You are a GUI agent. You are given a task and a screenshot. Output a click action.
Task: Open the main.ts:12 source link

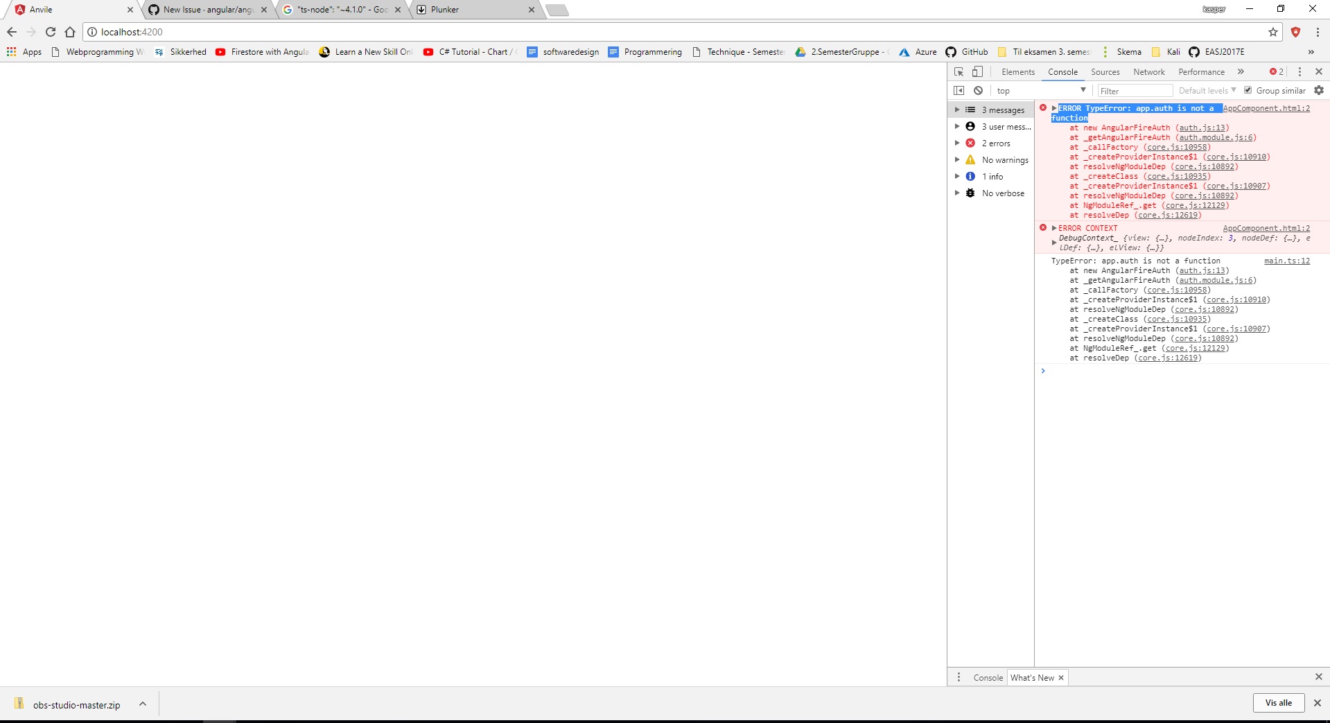click(1287, 261)
